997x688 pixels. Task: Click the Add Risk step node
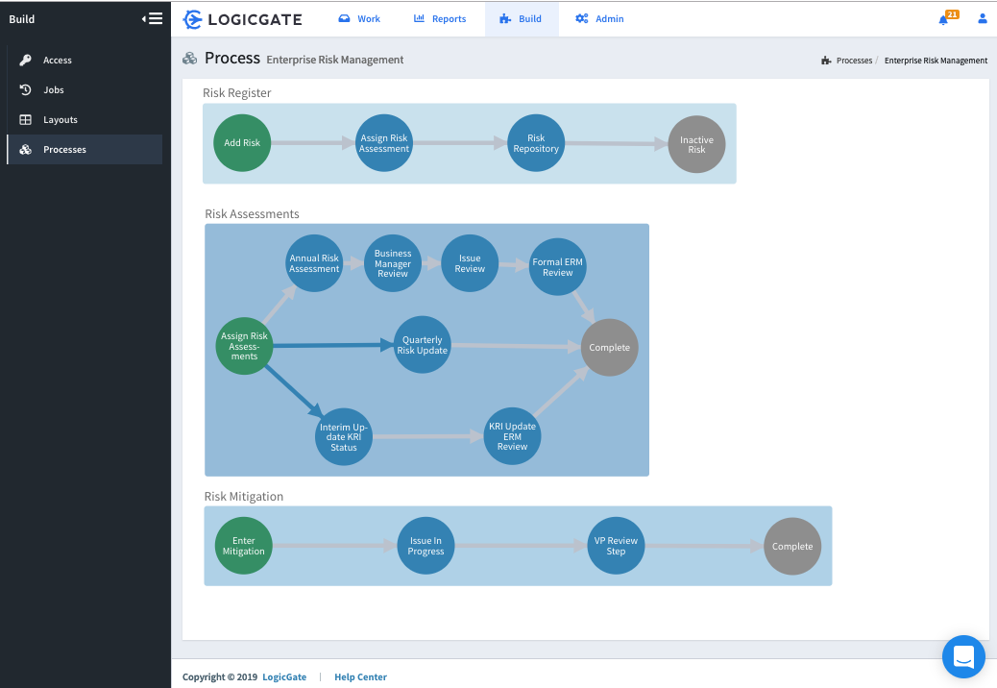[241, 142]
